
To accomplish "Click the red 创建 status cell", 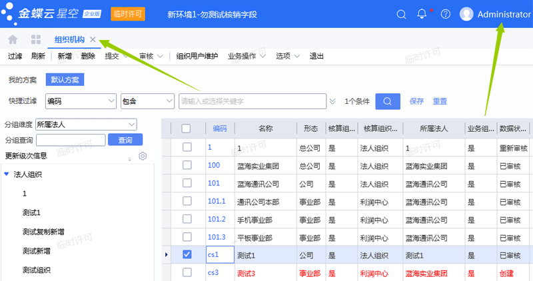I will pos(506,274).
